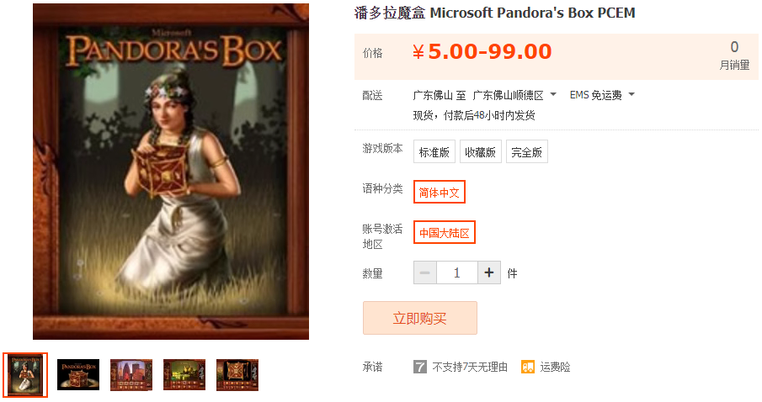The height and width of the screenshot is (402, 762).
Task: Click the orange 运费险 shipping insurance icon
Action: 528,367
